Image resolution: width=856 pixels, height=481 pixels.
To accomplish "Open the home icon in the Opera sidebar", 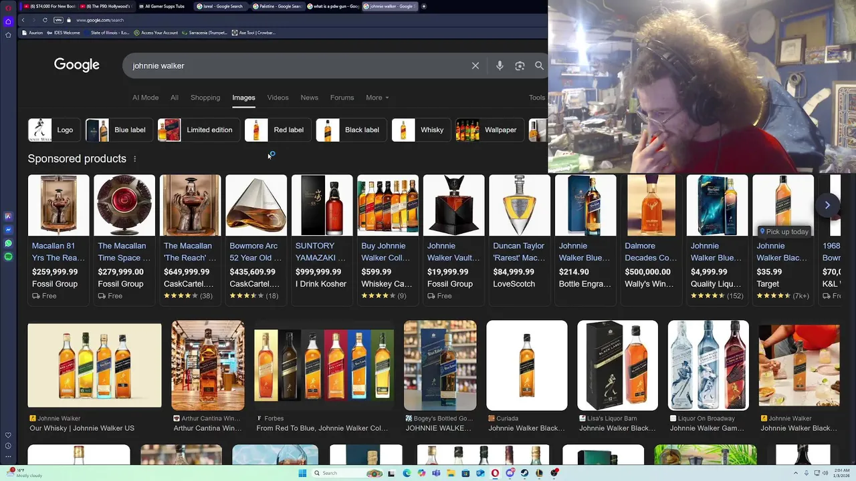I will 8,21.
